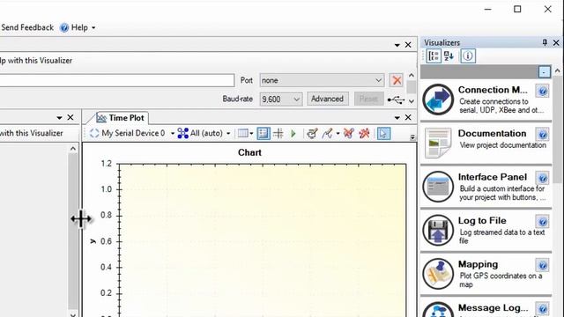Image resolution: width=564 pixels, height=317 pixels.
Task: Click the connection name input field
Action: pos(117,80)
